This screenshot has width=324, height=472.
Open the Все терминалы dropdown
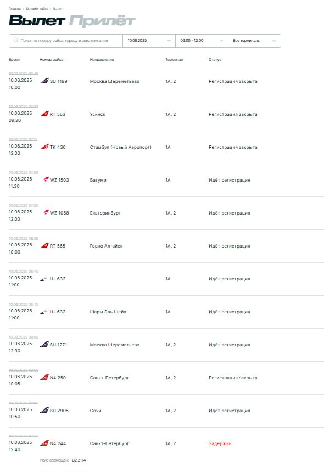click(x=254, y=41)
